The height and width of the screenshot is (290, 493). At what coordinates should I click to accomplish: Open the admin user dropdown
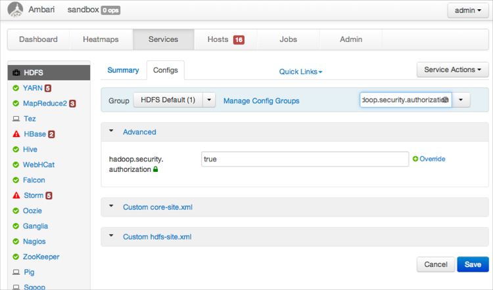pyautogui.click(x=468, y=10)
